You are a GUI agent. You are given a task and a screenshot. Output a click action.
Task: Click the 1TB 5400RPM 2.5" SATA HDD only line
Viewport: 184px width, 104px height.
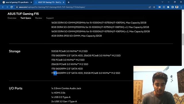tap(67, 69)
